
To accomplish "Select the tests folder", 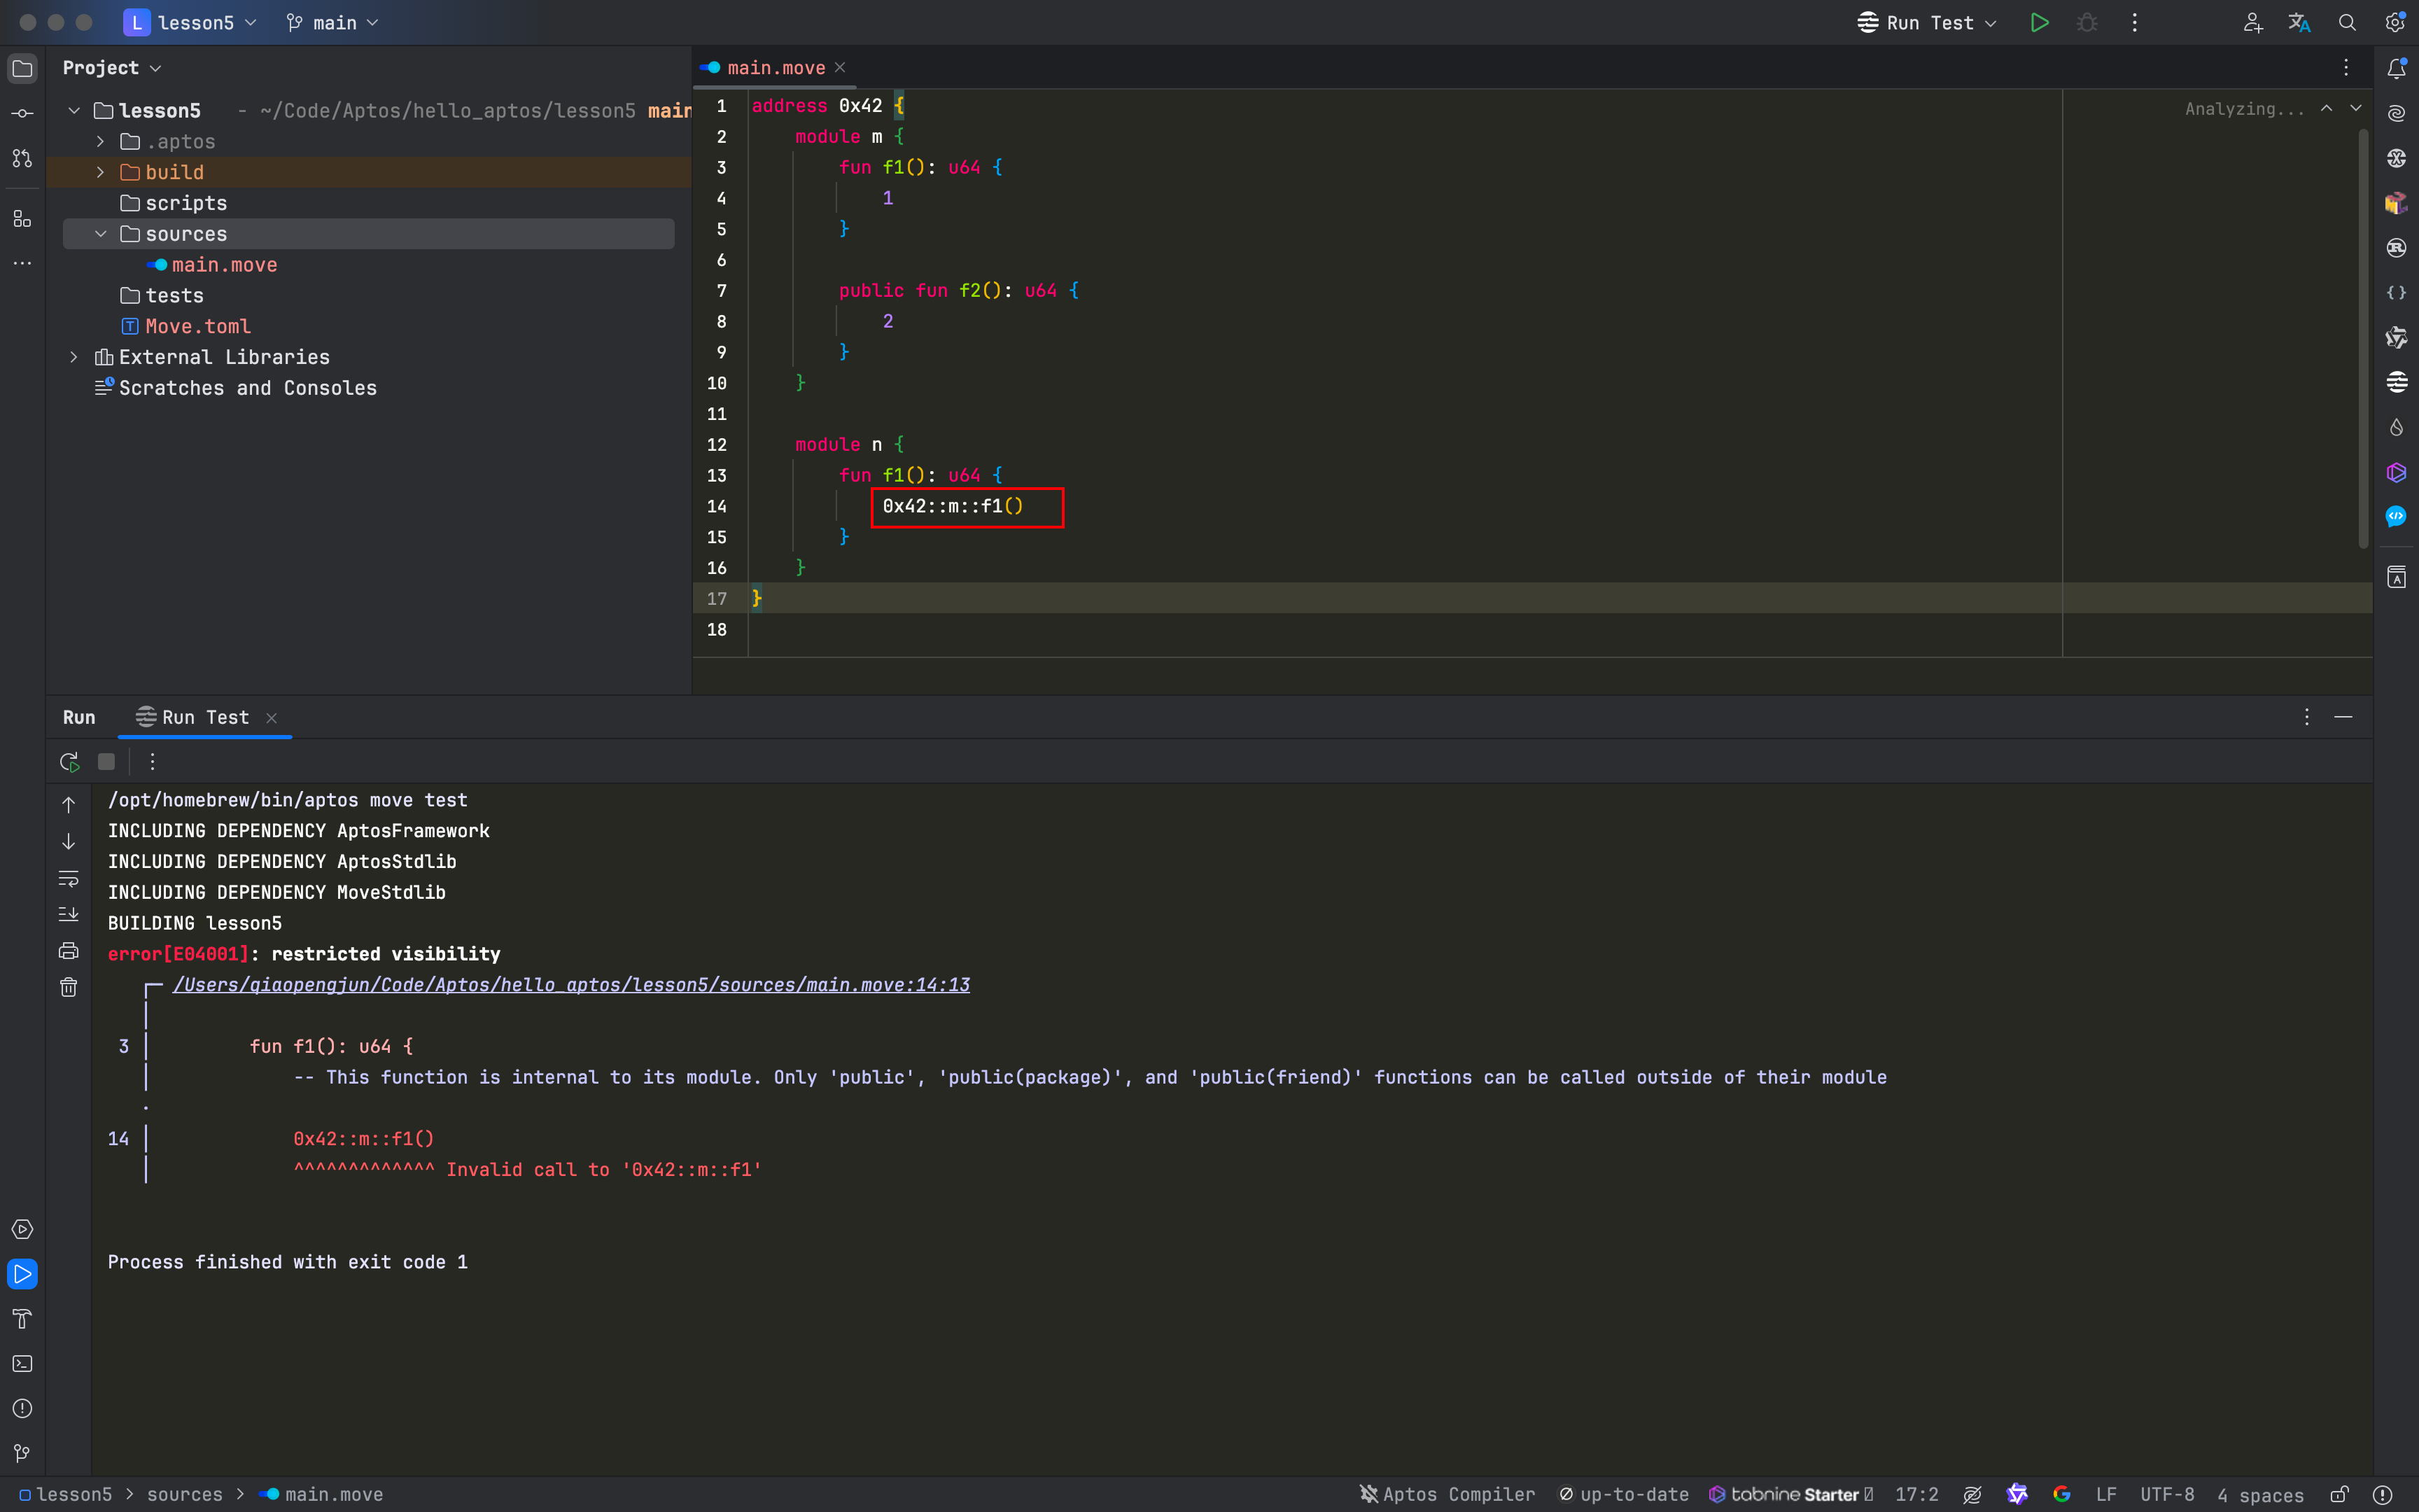I will click(x=174, y=296).
